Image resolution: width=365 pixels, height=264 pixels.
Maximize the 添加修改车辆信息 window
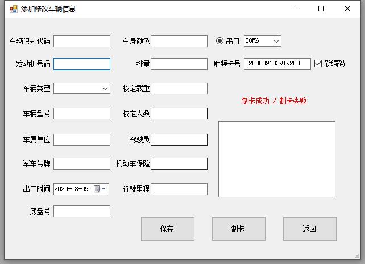click(x=321, y=9)
